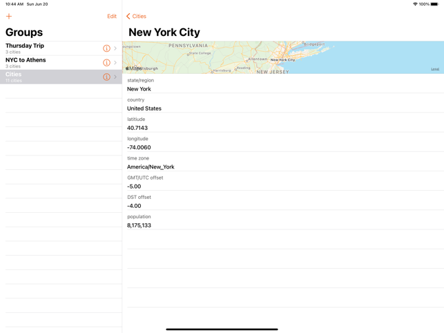Viewport: 444px width, 333px height.
Task: Expand Thursday Trip with its chevron
Action: (x=115, y=48)
